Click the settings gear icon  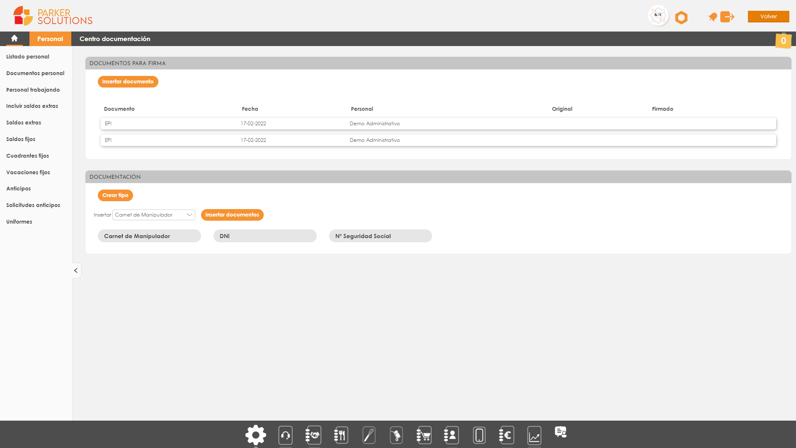[255, 434]
